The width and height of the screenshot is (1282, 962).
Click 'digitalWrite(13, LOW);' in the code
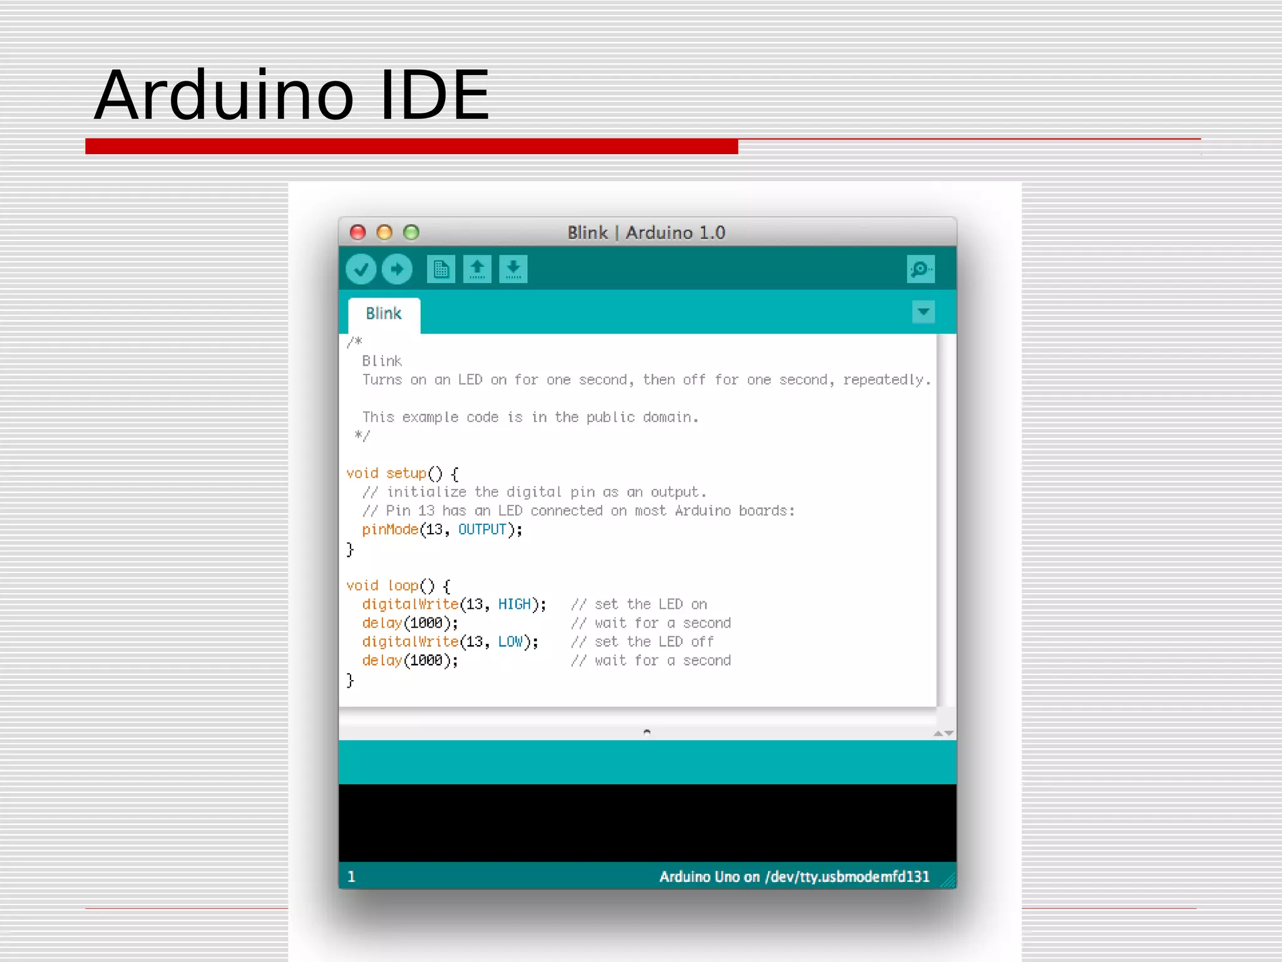click(x=450, y=642)
